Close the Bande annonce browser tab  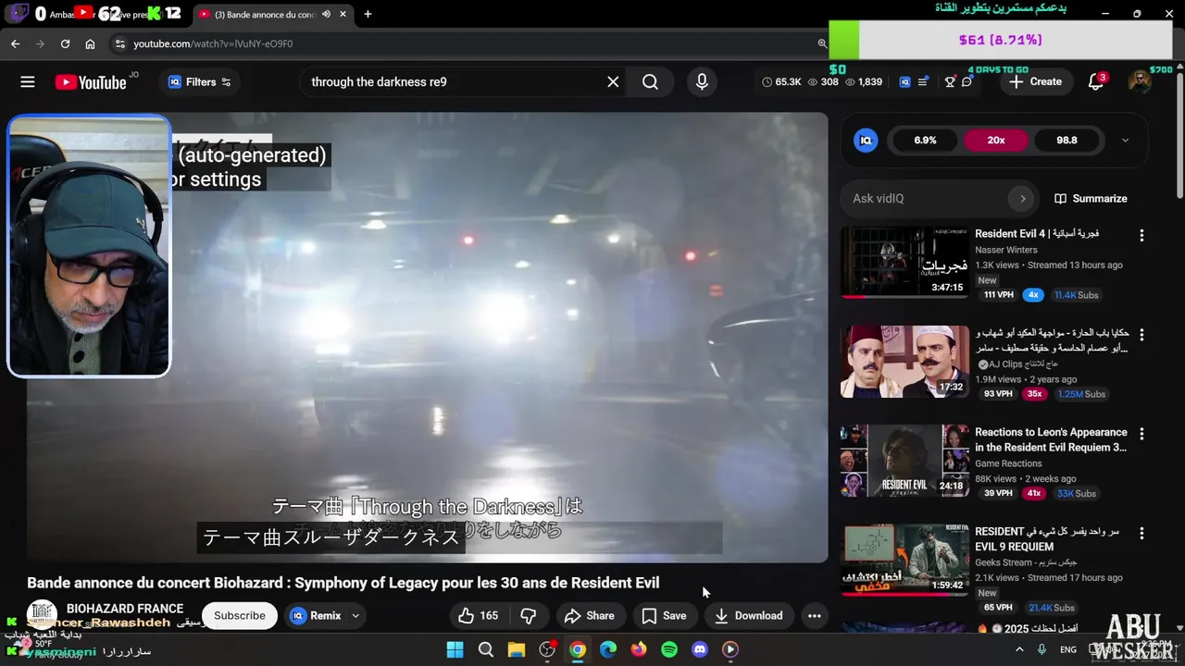(x=343, y=15)
